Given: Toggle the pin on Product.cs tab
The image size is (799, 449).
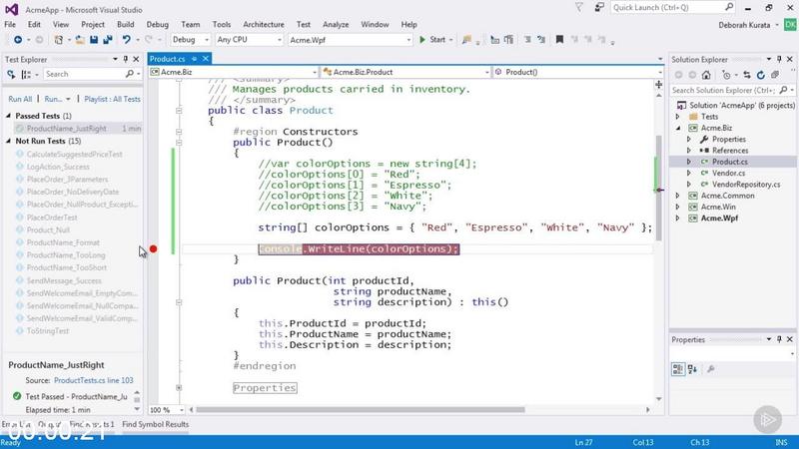Looking at the screenshot, I should [x=194, y=59].
